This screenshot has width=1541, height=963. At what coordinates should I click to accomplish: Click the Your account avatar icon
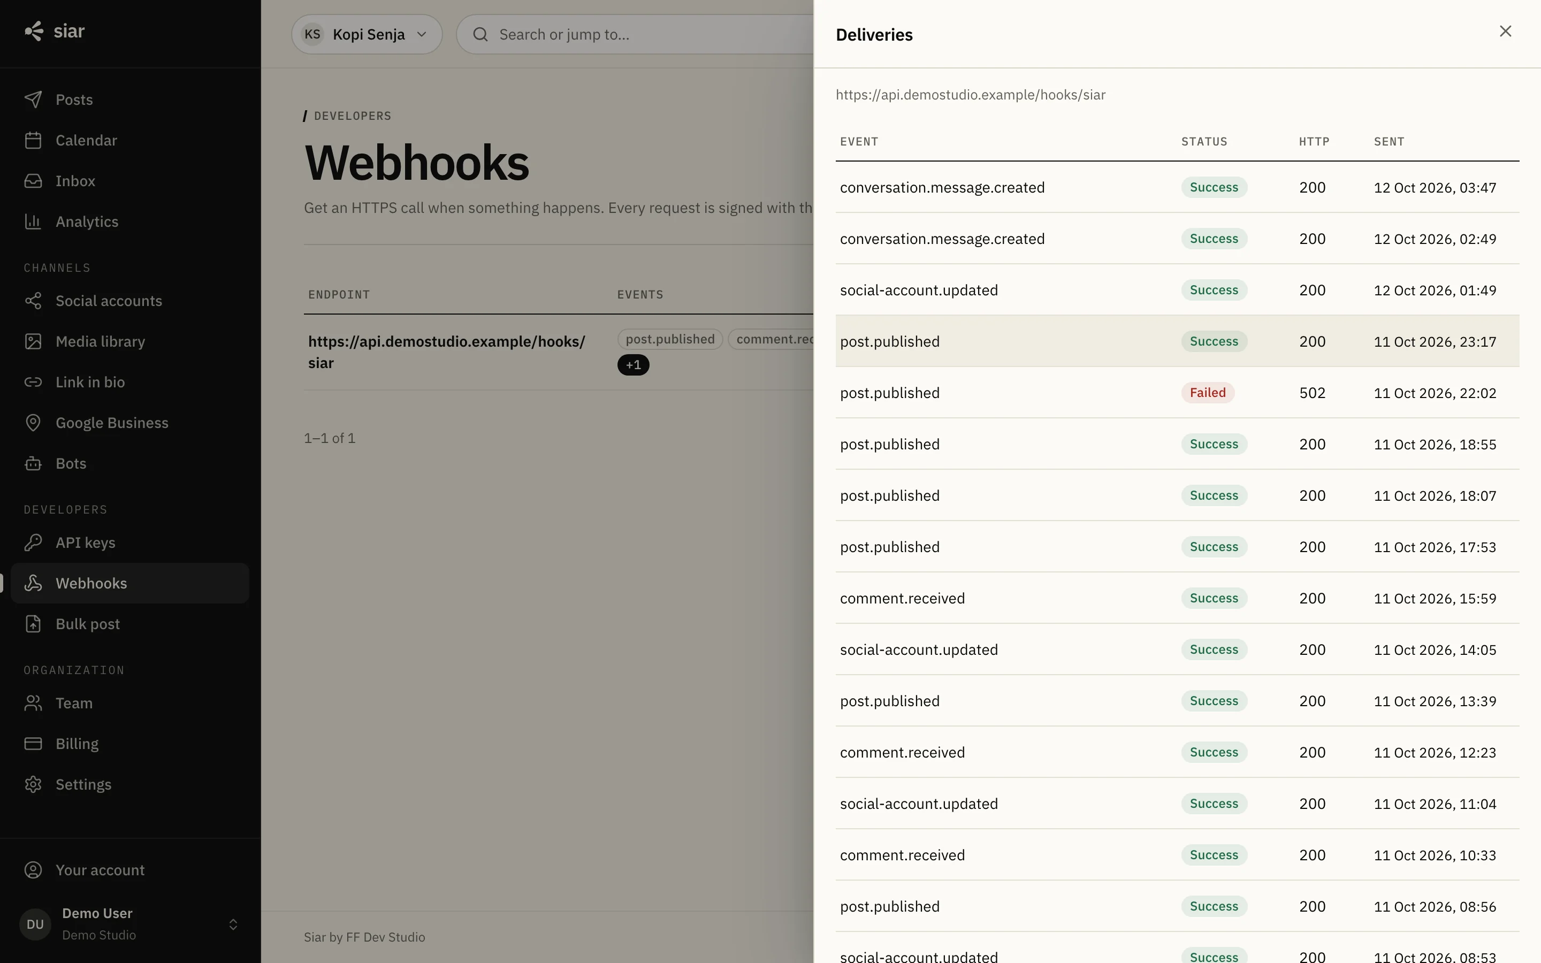(x=33, y=870)
